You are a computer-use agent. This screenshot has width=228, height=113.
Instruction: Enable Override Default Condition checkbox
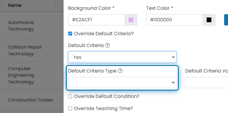click(x=70, y=96)
